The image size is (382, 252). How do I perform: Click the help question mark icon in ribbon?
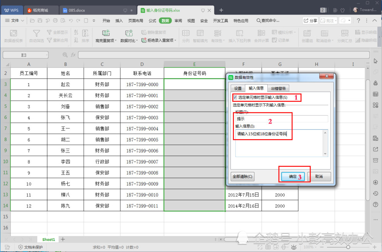358,21
